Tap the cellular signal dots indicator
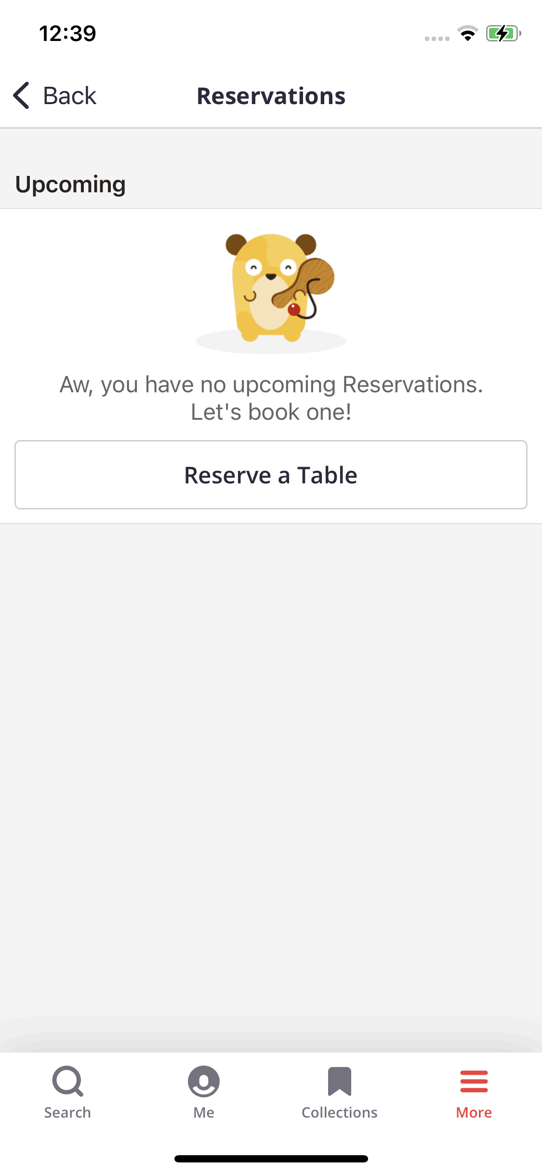This screenshot has width=542, height=1174. pos(437,39)
